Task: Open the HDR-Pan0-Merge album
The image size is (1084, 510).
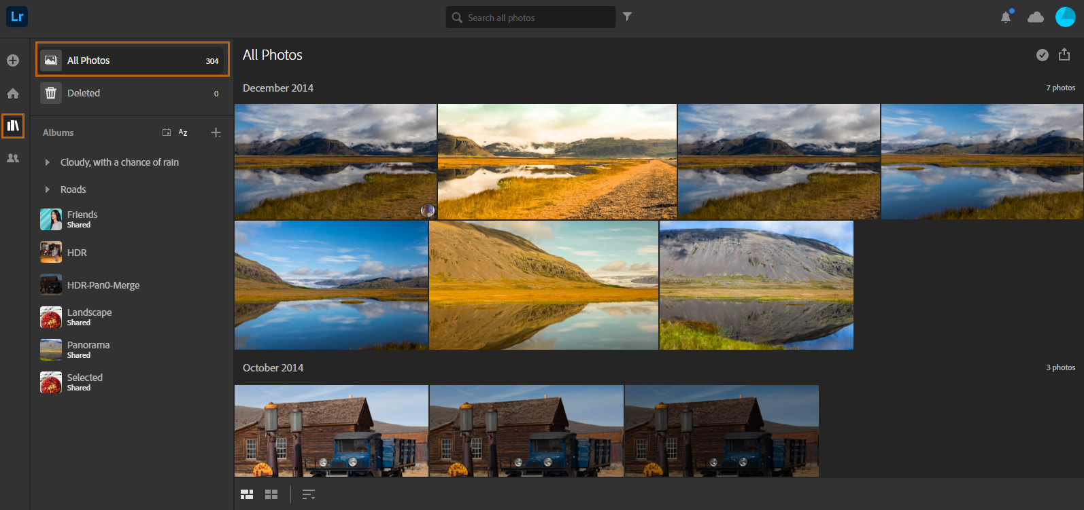Action: coord(133,285)
